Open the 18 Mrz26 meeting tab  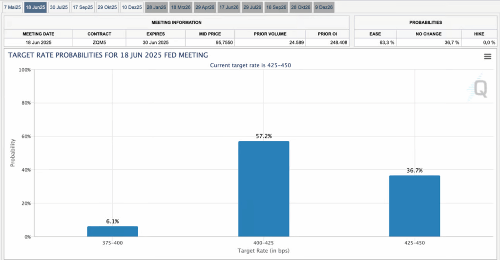181,7
